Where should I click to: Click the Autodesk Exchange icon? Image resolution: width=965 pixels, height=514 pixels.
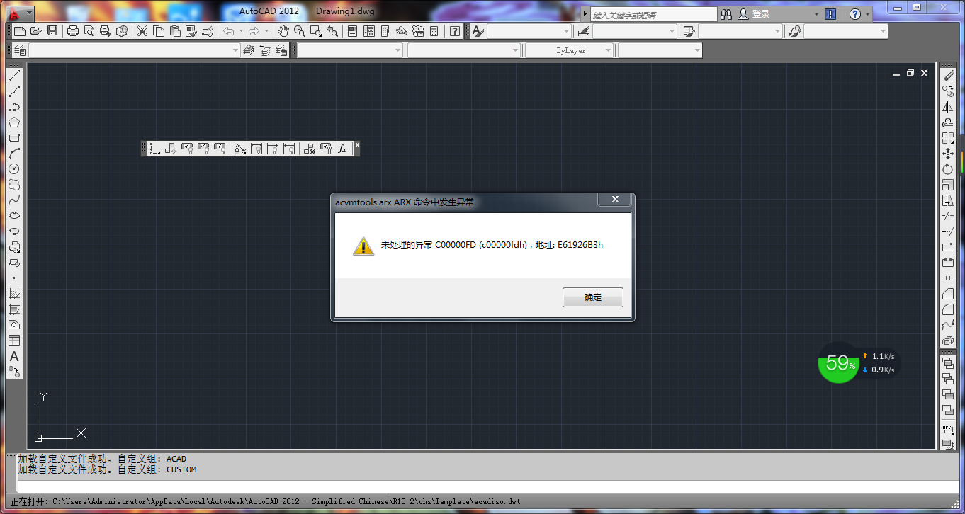(x=830, y=14)
